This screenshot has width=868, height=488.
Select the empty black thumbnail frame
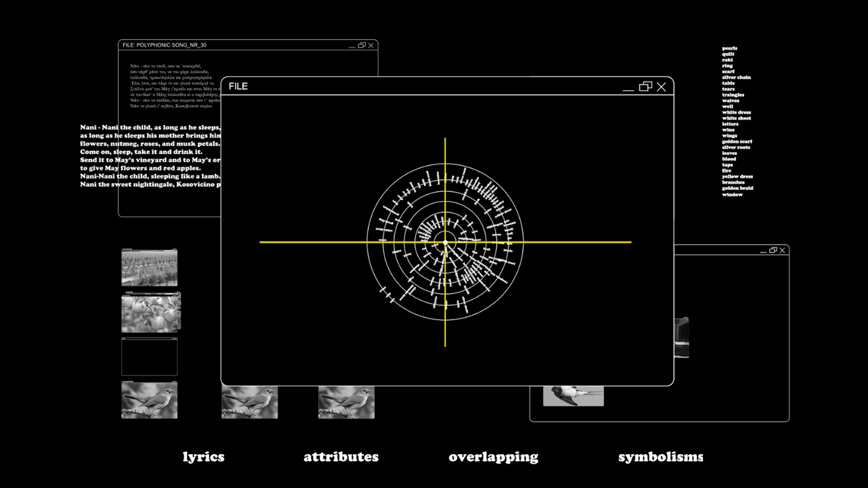pyautogui.click(x=149, y=357)
